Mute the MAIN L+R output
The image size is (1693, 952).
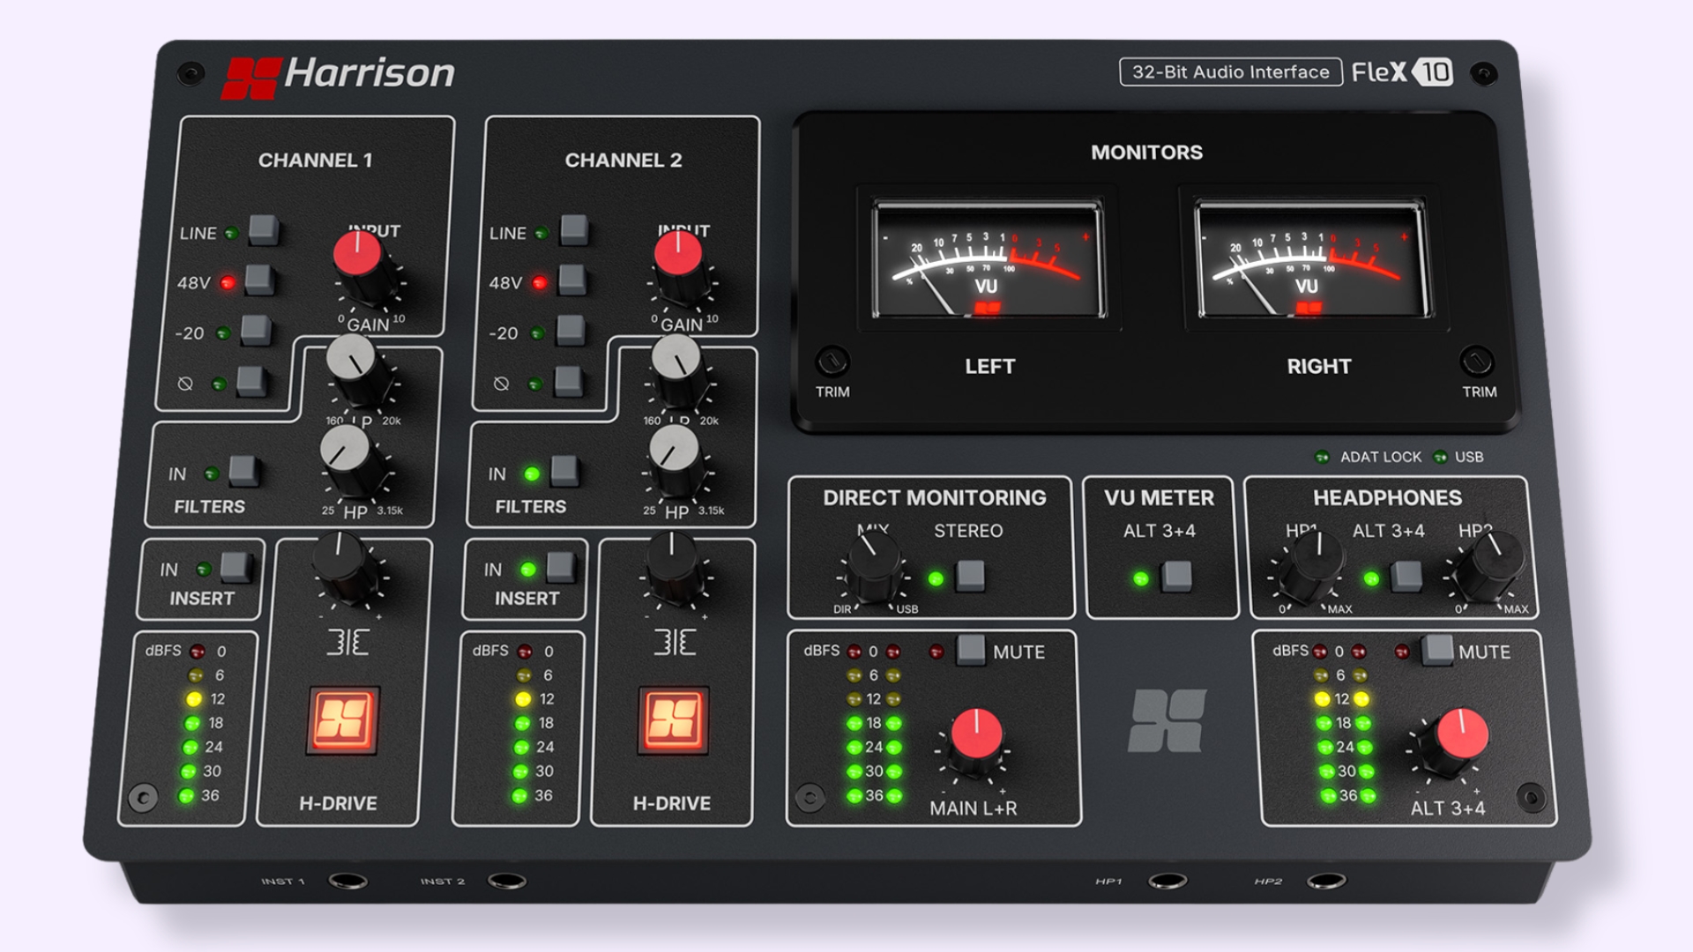coord(971,650)
